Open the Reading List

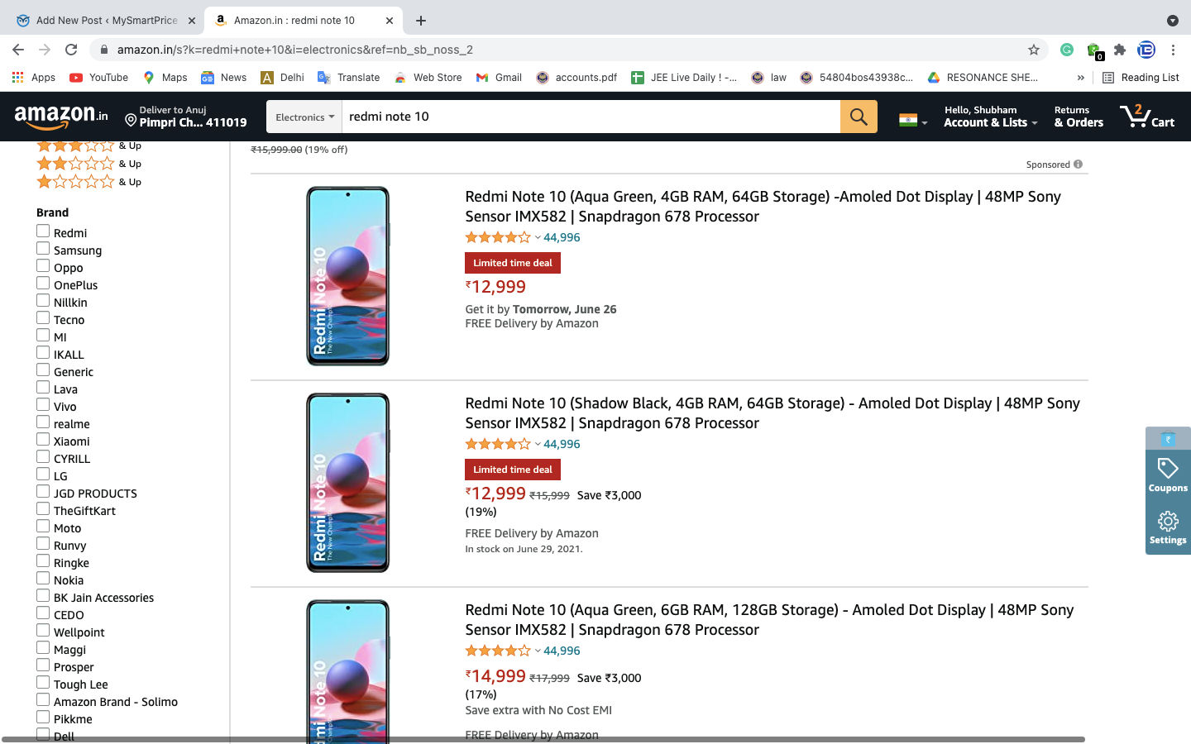coord(1141,77)
